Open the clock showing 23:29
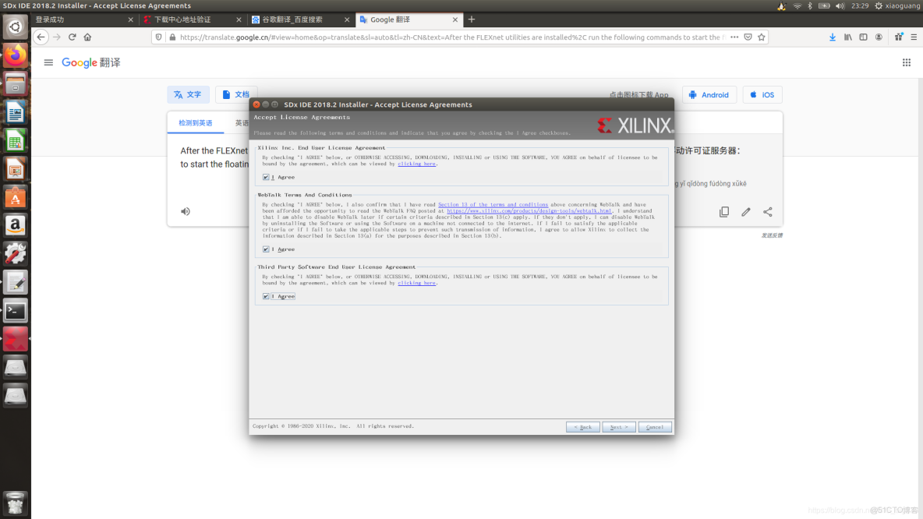Image resolution: width=923 pixels, height=519 pixels. [x=859, y=6]
